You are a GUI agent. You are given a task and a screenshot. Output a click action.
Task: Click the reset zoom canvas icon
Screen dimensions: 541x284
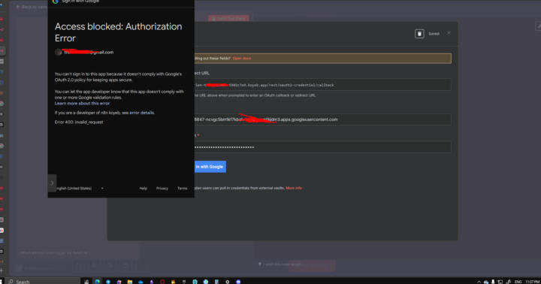(x=126, y=266)
